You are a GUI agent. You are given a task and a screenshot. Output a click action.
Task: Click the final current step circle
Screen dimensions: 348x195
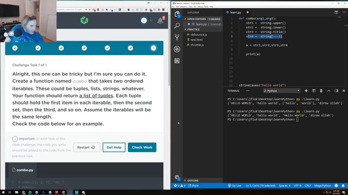tap(153, 48)
